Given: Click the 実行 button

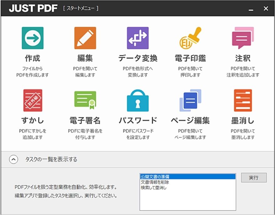Looking at the screenshot, I should (x=254, y=178).
